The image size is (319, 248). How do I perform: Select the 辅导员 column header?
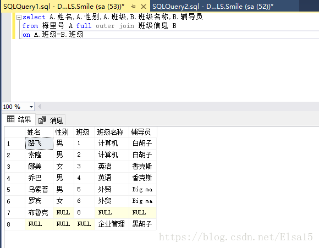click(x=143, y=132)
